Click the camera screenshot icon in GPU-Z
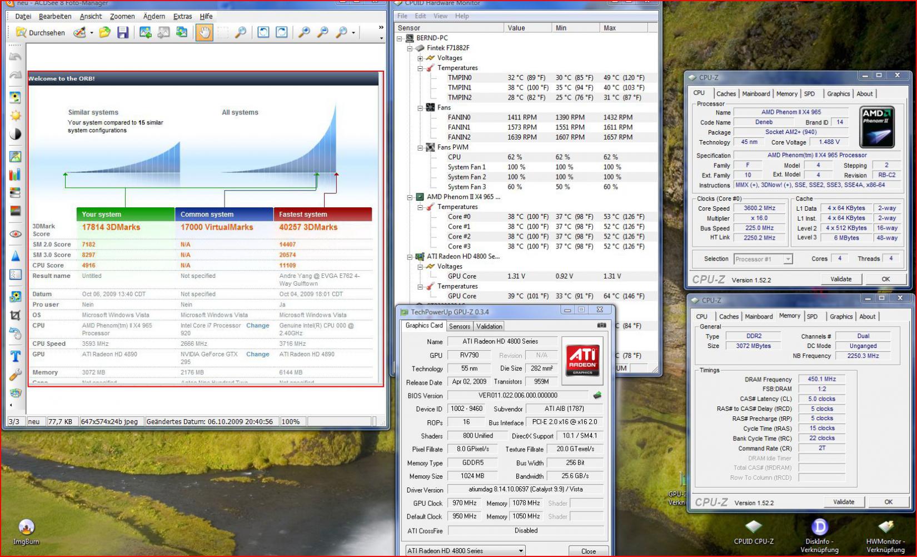This screenshot has width=917, height=557. pyautogui.click(x=601, y=325)
